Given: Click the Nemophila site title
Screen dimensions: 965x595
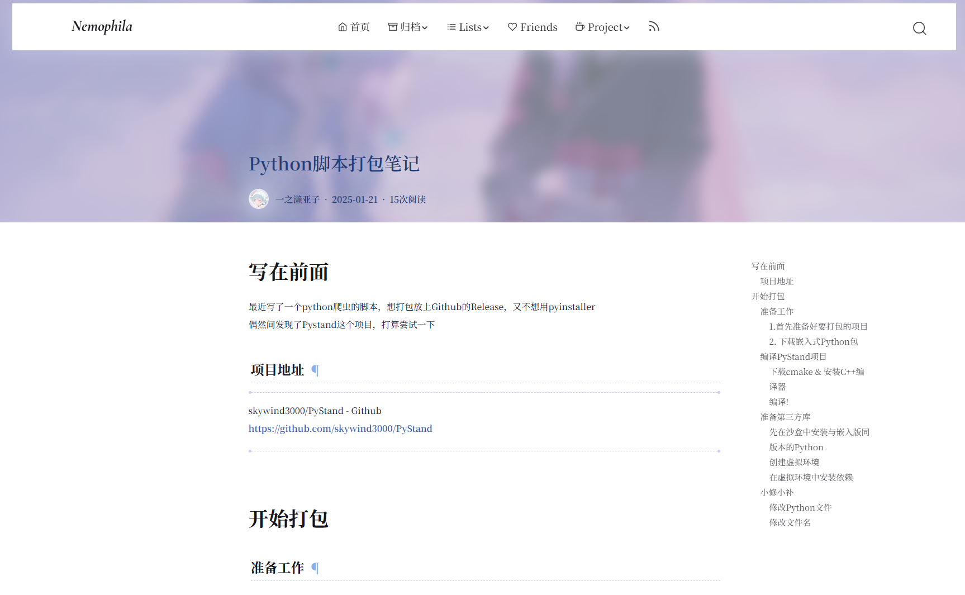Looking at the screenshot, I should (x=101, y=26).
